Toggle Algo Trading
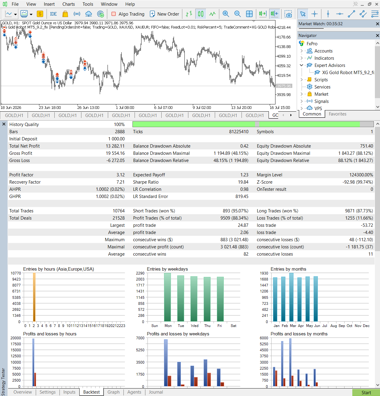 128,14
